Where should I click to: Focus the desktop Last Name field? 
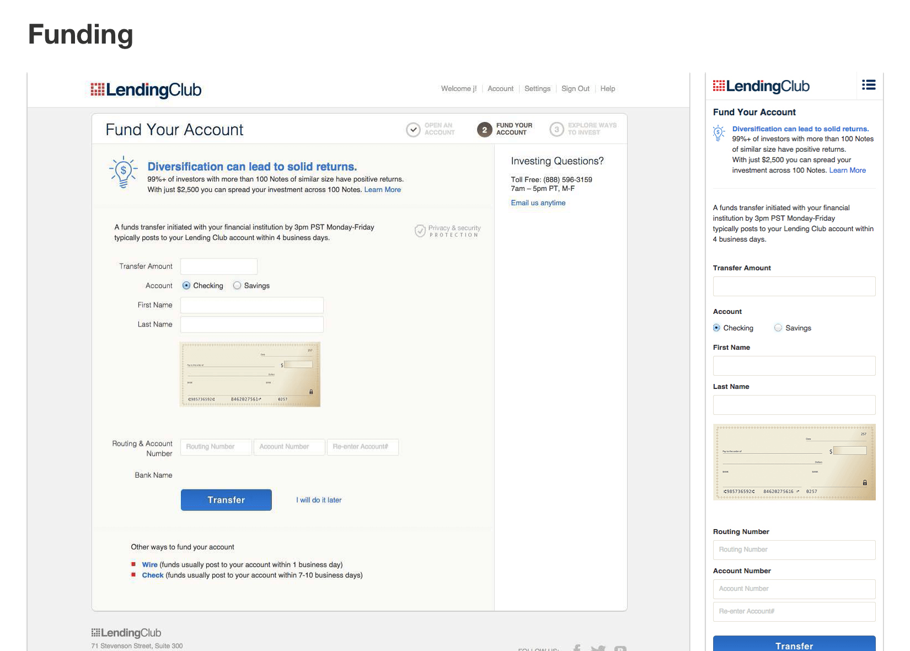point(252,324)
